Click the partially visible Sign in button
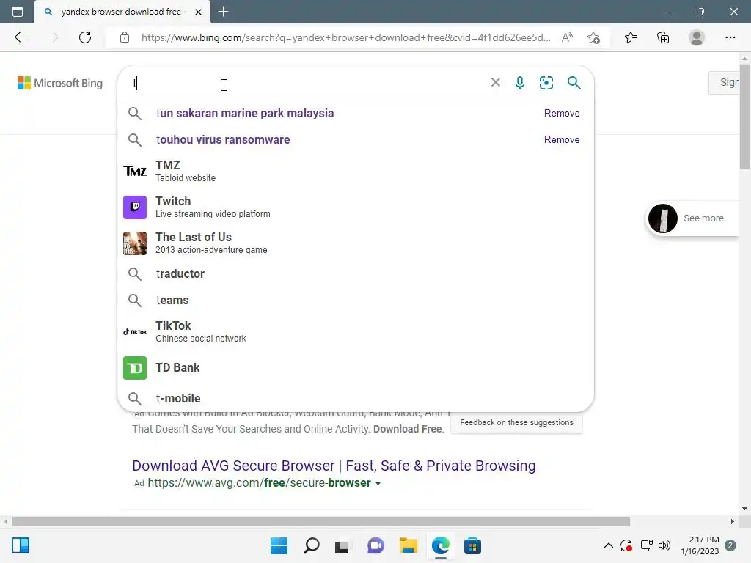This screenshot has width=751, height=563. click(x=724, y=82)
